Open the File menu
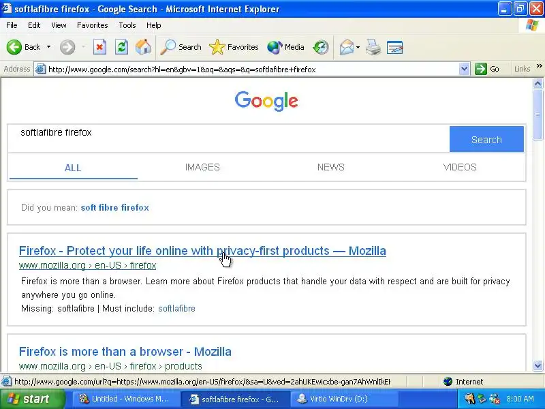The width and height of the screenshot is (545, 409). 12,25
